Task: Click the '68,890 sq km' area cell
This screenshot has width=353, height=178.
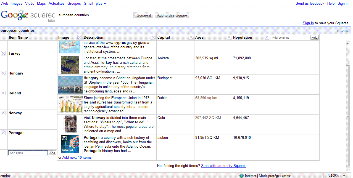Action: coord(213,105)
